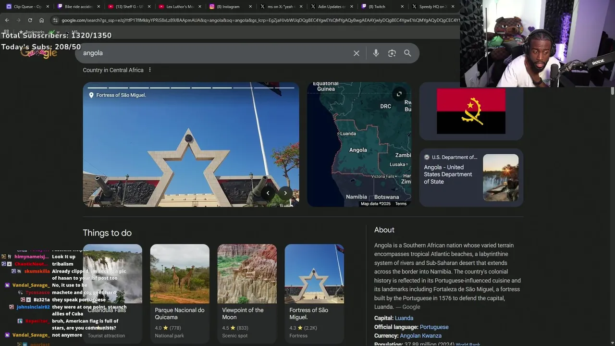Image resolution: width=615 pixels, height=346 pixels.
Task: Go back with browser back arrow
Action: tap(7, 20)
